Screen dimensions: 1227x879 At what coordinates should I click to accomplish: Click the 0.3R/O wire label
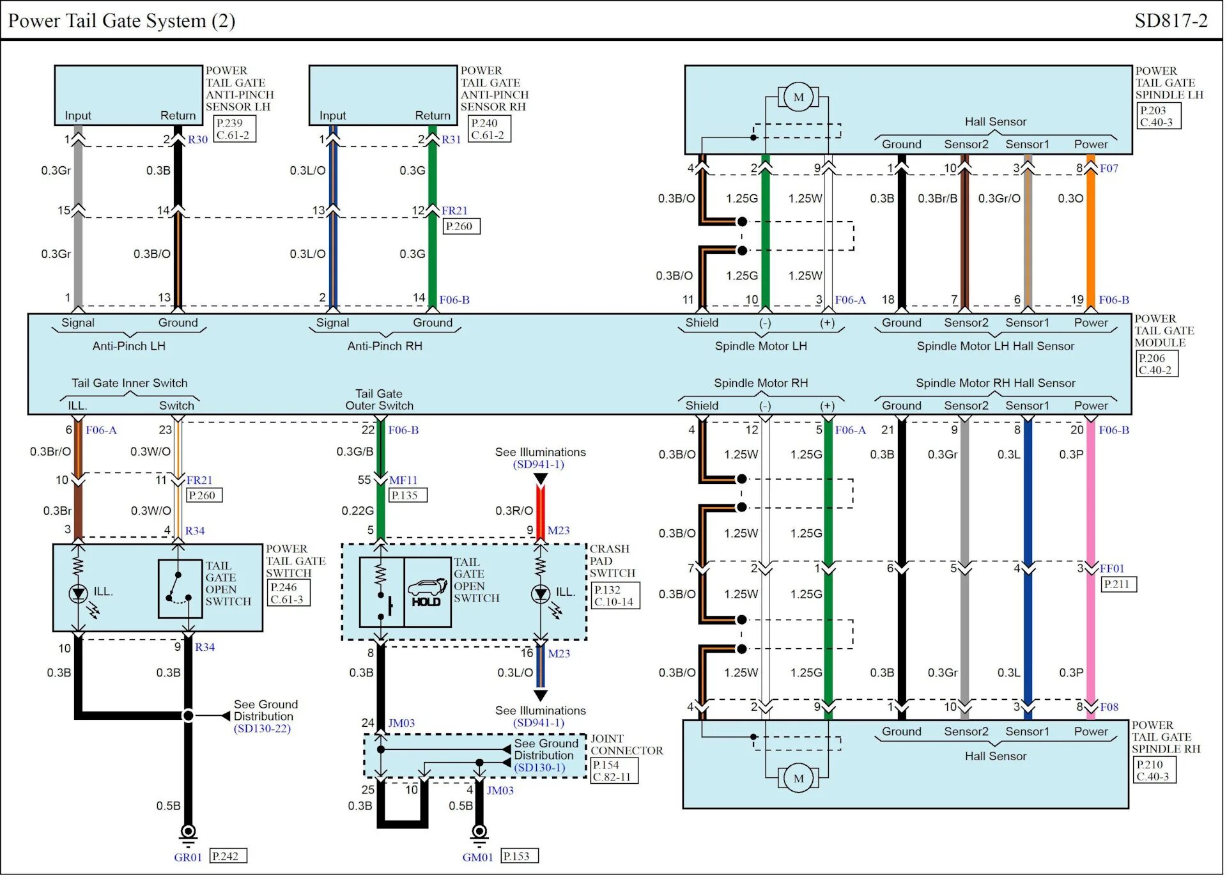514,511
